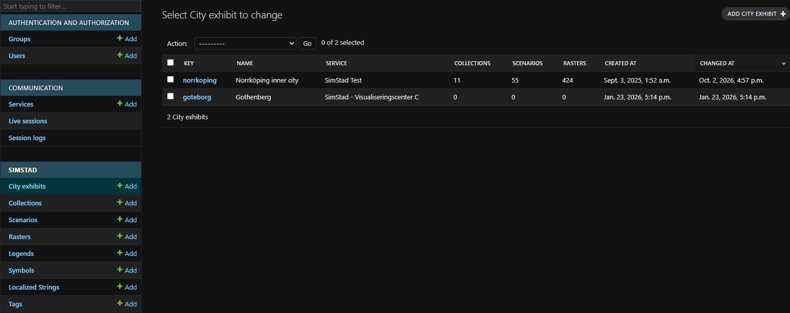Screen dimensions: 790x313
Task: Click the Go button
Action: point(307,43)
